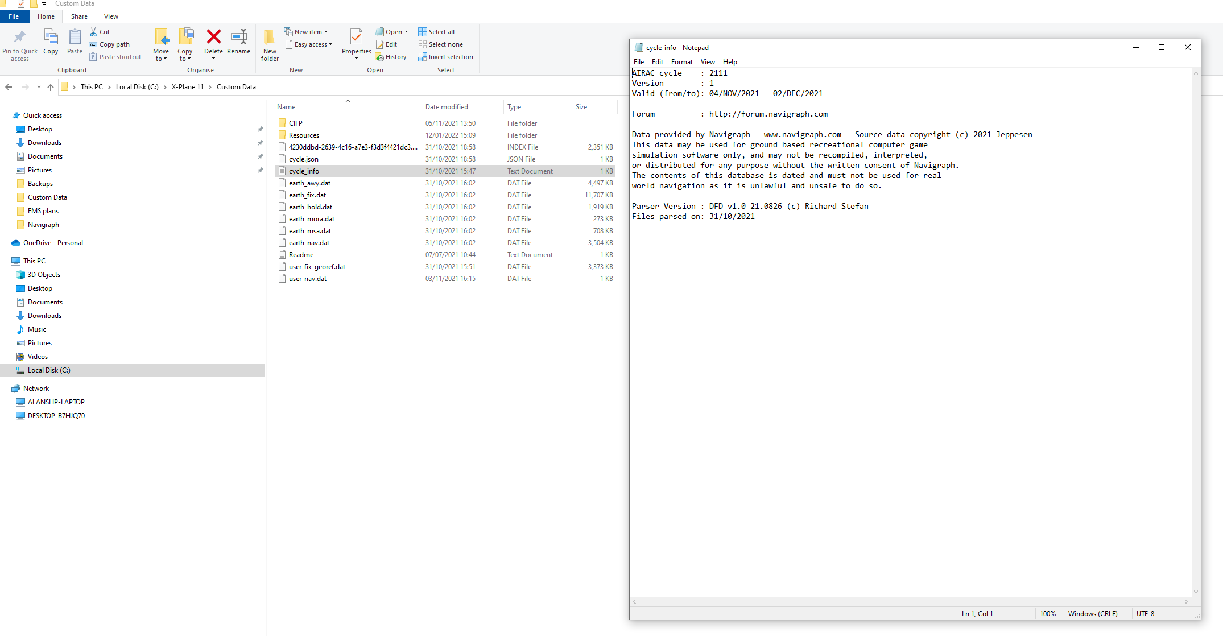Click X-Plane 11 in the address breadcrumb
This screenshot has height=636, width=1223.
187,87
